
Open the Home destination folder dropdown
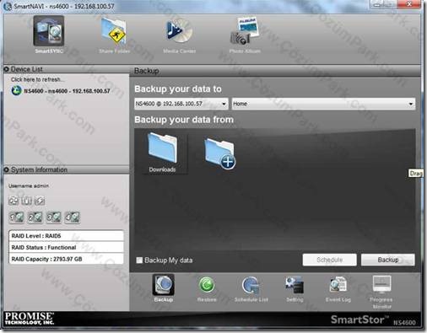point(323,104)
